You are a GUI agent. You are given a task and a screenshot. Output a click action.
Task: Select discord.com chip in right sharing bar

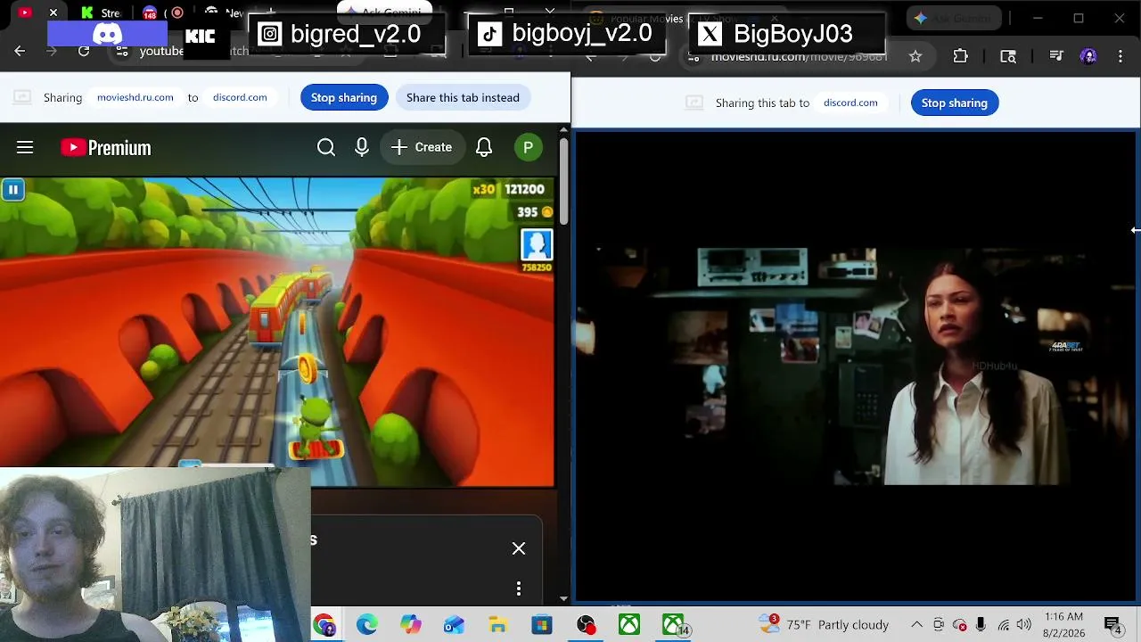tap(850, 103)
